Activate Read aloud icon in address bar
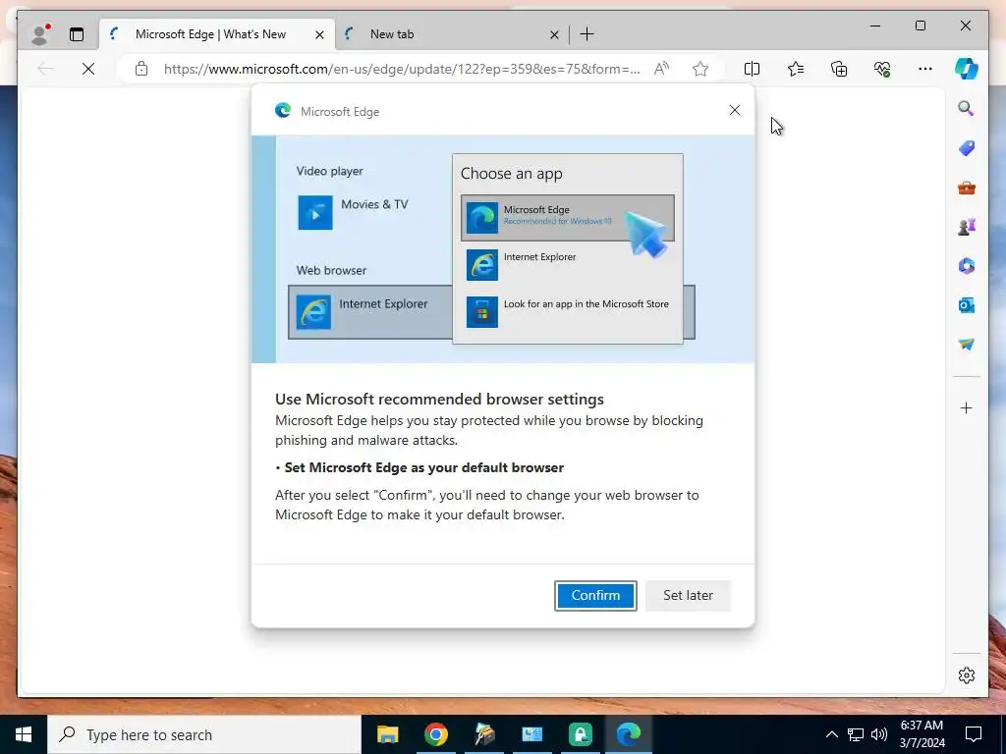This screenshot has width=1006, height=754. pos(661,69)
